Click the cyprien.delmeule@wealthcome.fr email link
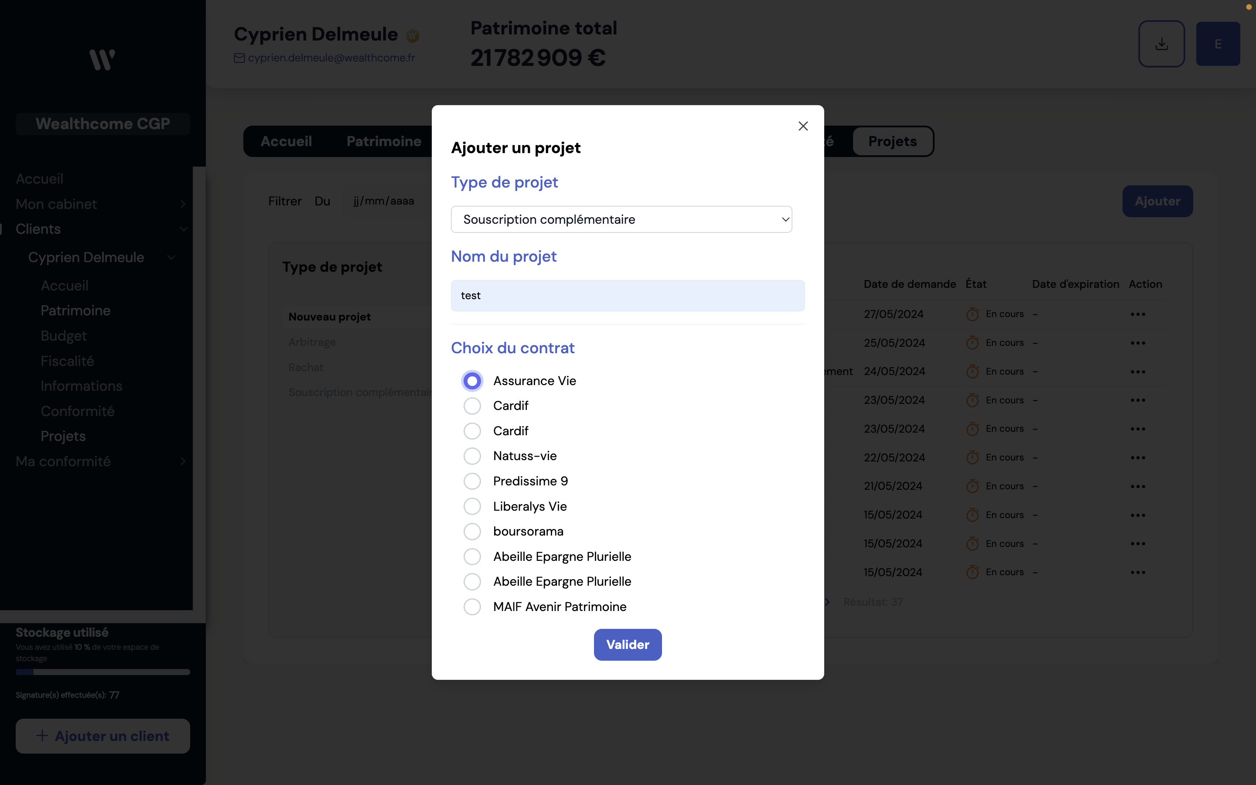This screenshot has height=785, width=1256. (x=331, y=58)
